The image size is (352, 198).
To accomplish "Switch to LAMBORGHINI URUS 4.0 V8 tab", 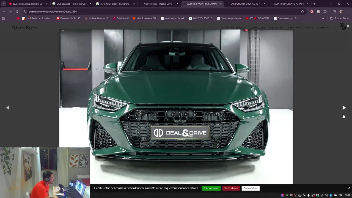I will pos(246,4).
